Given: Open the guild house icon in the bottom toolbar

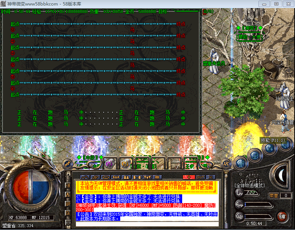Looking at the screenshot, I should [105, 177].
